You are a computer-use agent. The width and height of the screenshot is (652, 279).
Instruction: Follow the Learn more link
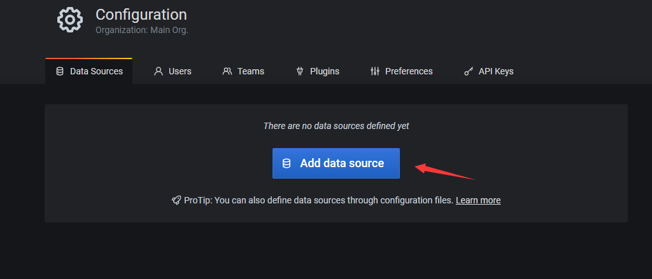tap(478, 200)
